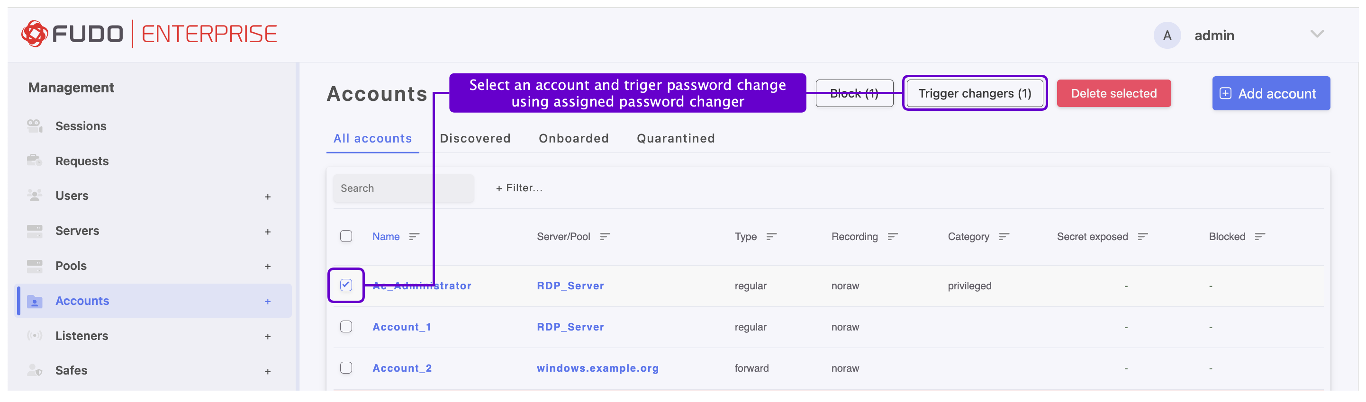Click the Requests briefcase icon

pos(35,161)
